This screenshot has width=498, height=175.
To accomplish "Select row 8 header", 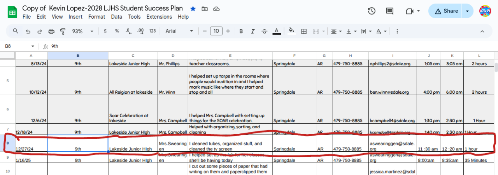I will 8,143.
